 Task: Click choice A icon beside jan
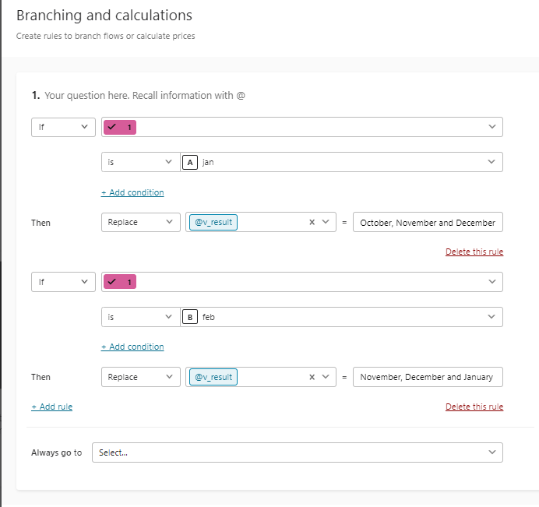(190, 162)
